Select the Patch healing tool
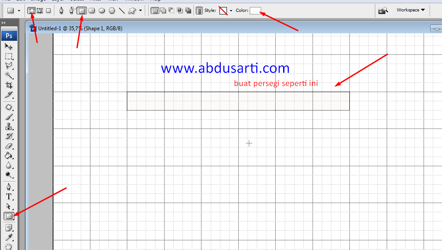442x250 pixels. point(9,107)
